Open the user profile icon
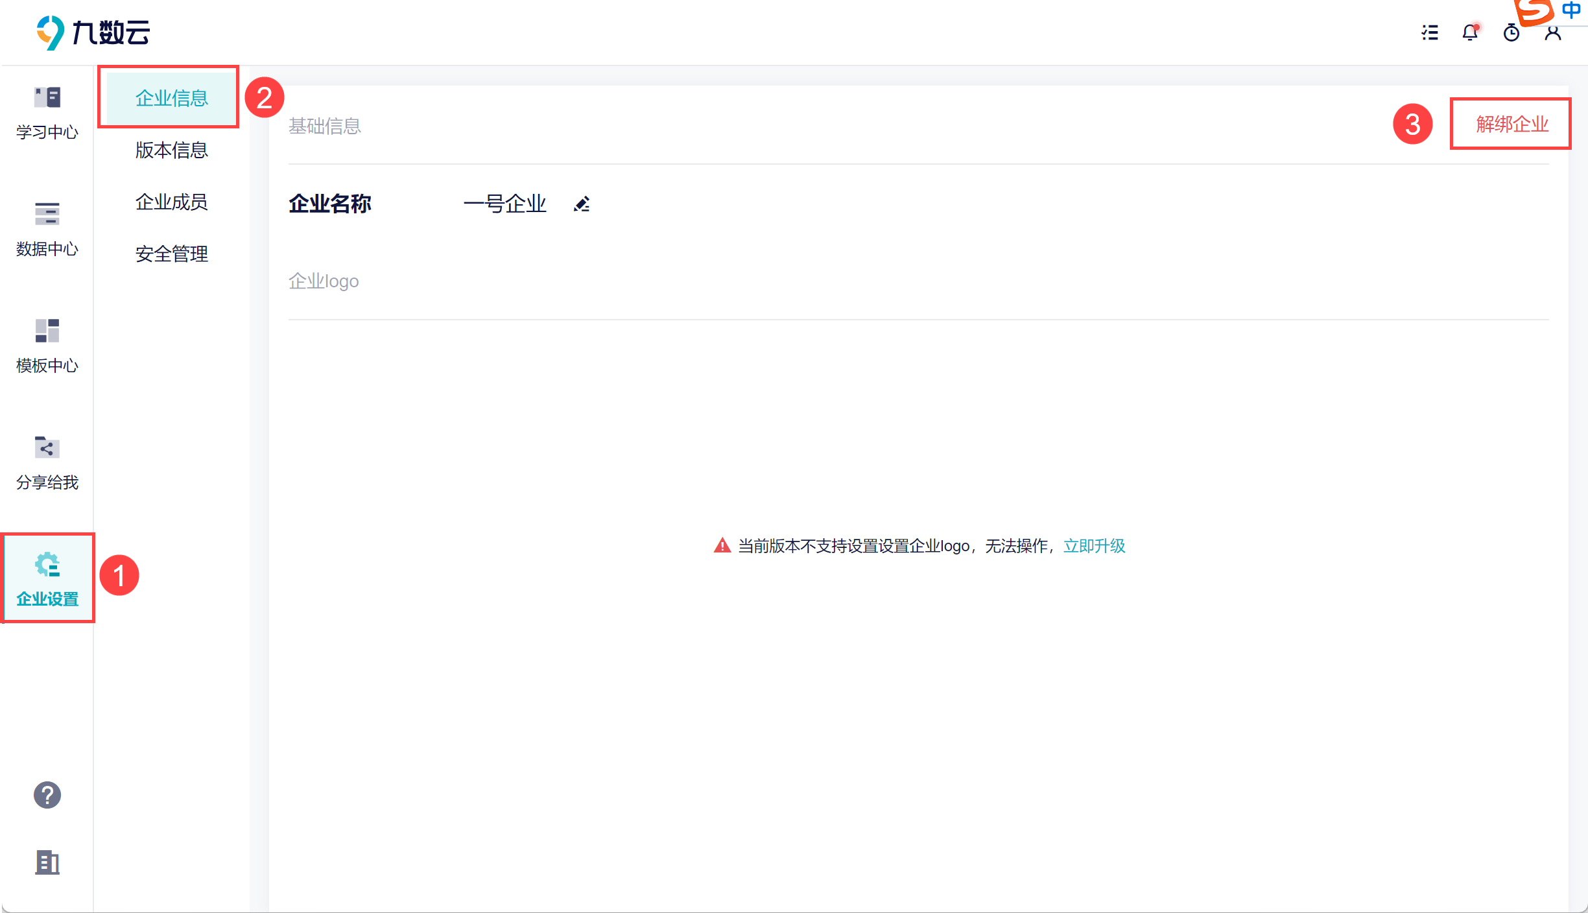The width and height of the screenshot is (1588, 913). pyautogui.click(x=1552, y=34)
